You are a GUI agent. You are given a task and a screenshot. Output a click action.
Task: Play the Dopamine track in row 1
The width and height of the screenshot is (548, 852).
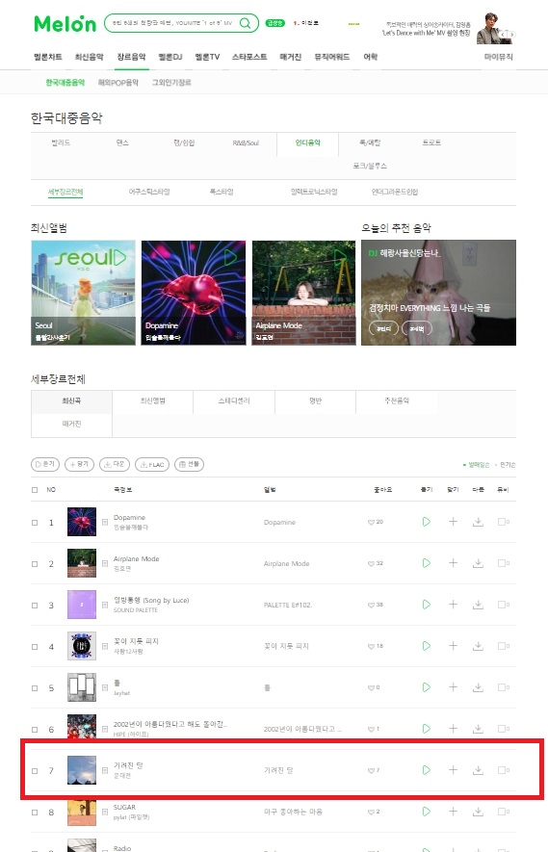point(427,522)
